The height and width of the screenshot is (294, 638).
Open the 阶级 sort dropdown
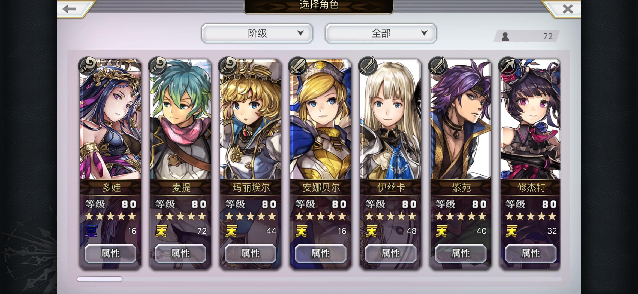(257, 33)
